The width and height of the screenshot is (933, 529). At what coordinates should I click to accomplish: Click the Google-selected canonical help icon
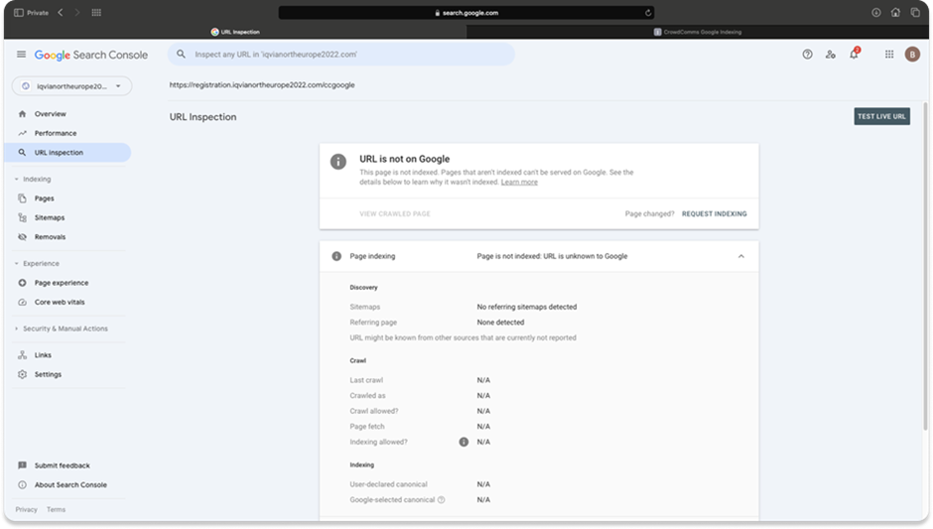pyautogui.click(x=442, y=500)
